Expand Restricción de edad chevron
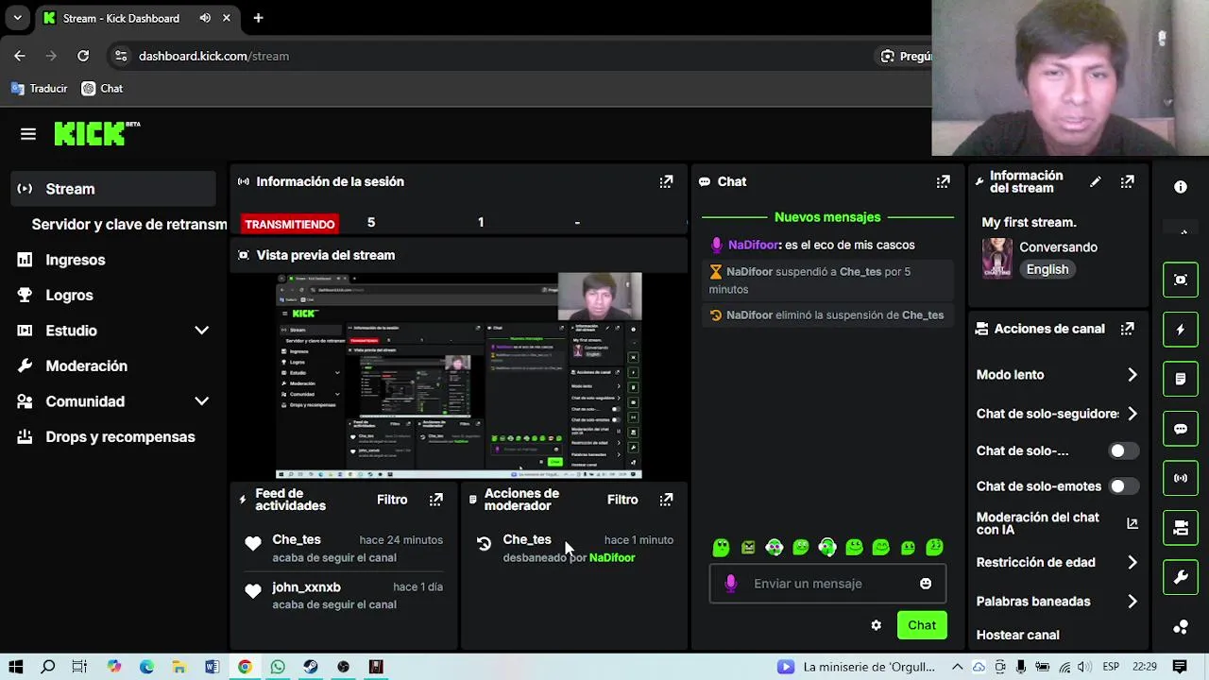This screenshot has width=1209, height=680. click(1132, 562)
